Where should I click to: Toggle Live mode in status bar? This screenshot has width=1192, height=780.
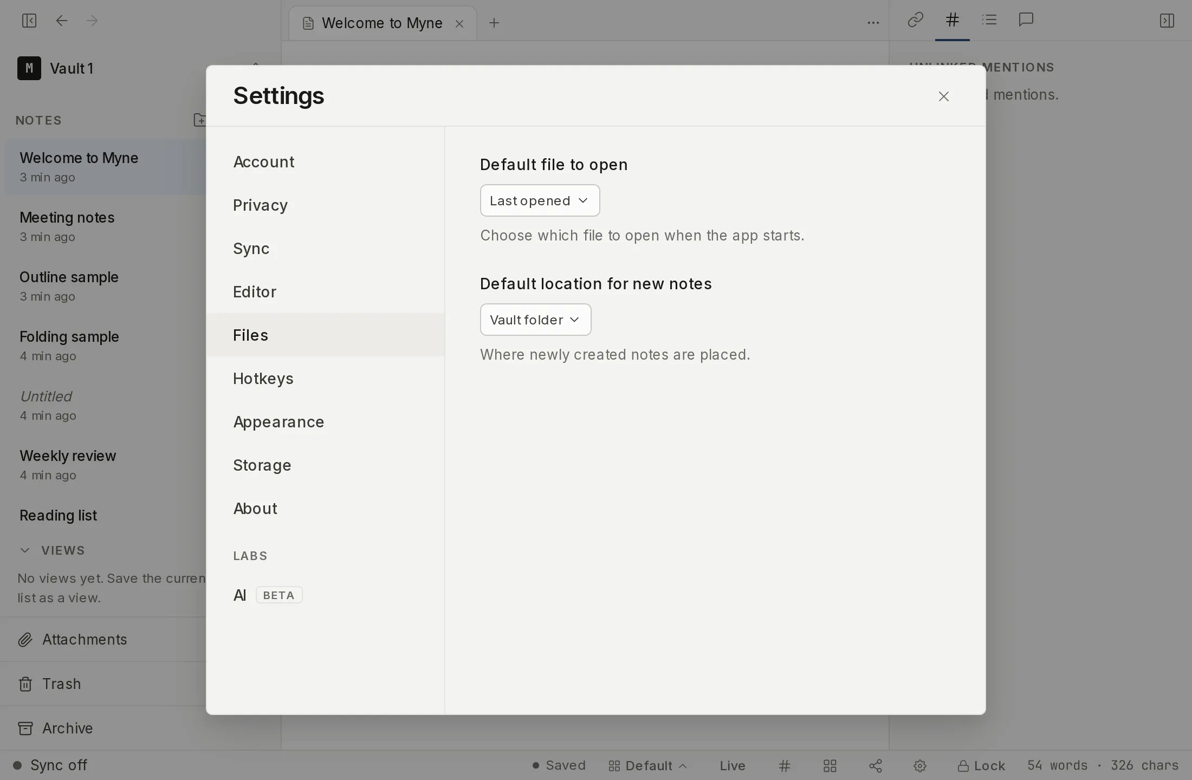point(733,765)
